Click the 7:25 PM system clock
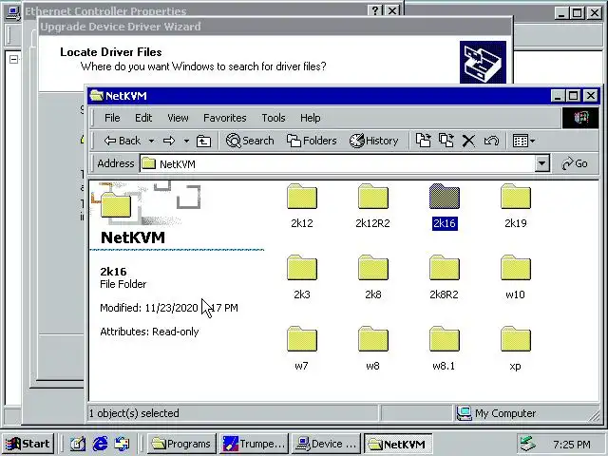 point(572,445)
